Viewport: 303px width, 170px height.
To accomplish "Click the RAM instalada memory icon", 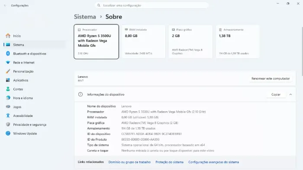I will (x=126, y=29).
